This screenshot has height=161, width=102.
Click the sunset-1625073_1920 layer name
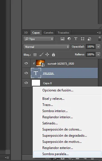(x=61, y=64)
